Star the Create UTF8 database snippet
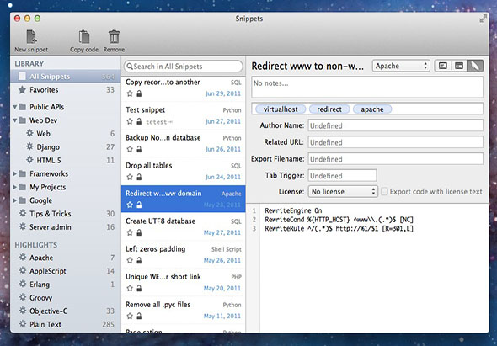The width and height of the screenshot is (497, 346). [130, 233]
